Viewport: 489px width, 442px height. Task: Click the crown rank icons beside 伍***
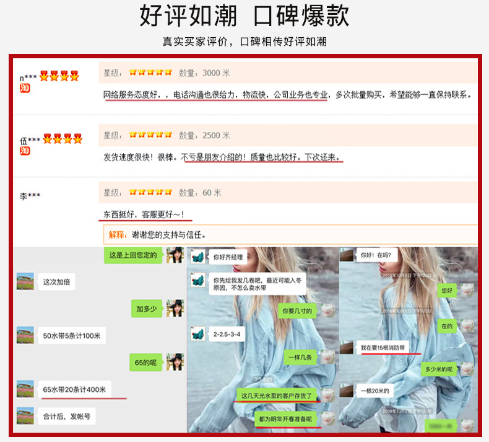(63, 138)
